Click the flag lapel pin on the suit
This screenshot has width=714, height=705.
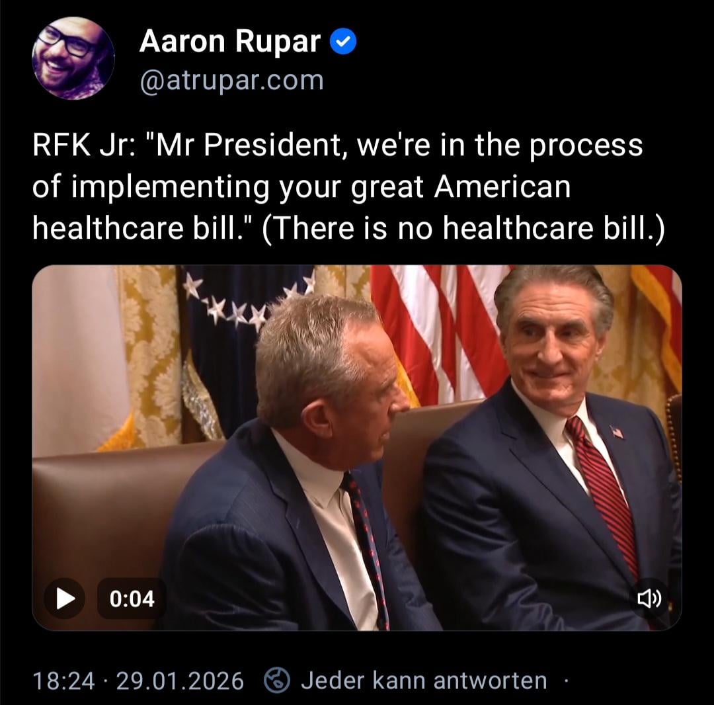click(x=617, y=431)
